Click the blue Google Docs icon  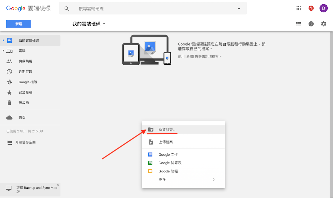click(150, 154)
